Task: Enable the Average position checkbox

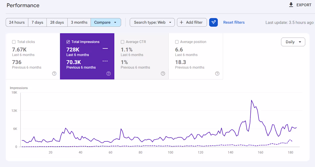Action: 177,42
